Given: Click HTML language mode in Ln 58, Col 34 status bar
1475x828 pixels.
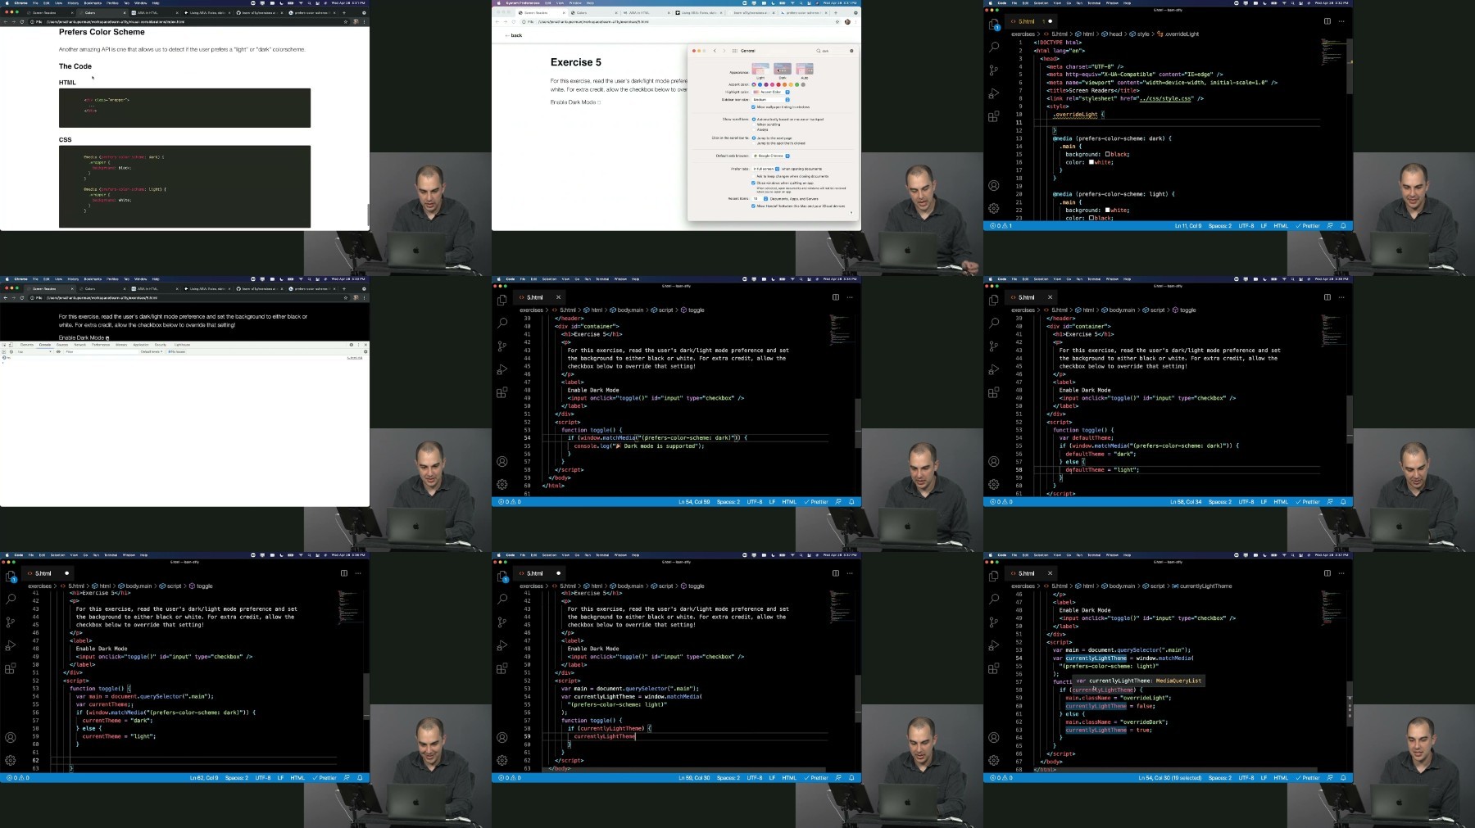Looking at the screenshot, I should (1281, 502).
